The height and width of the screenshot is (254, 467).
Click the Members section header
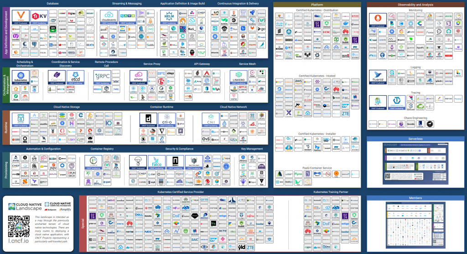[x=415, y=198]
